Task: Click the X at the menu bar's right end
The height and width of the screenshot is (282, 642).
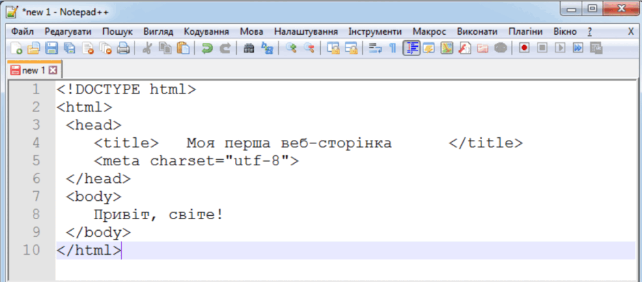Action: [630, 31]
